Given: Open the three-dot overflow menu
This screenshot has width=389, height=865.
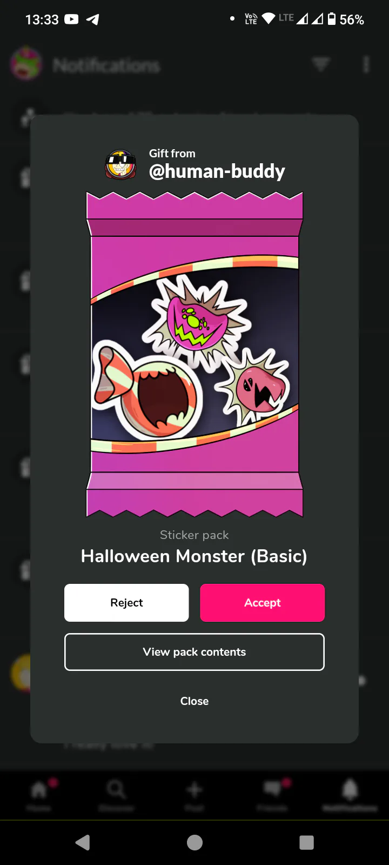Looking at the screenshot, I should coord(366,65).
